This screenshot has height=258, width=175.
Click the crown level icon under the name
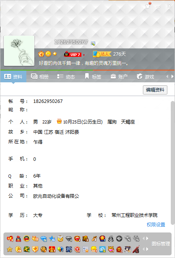point(41,54)
